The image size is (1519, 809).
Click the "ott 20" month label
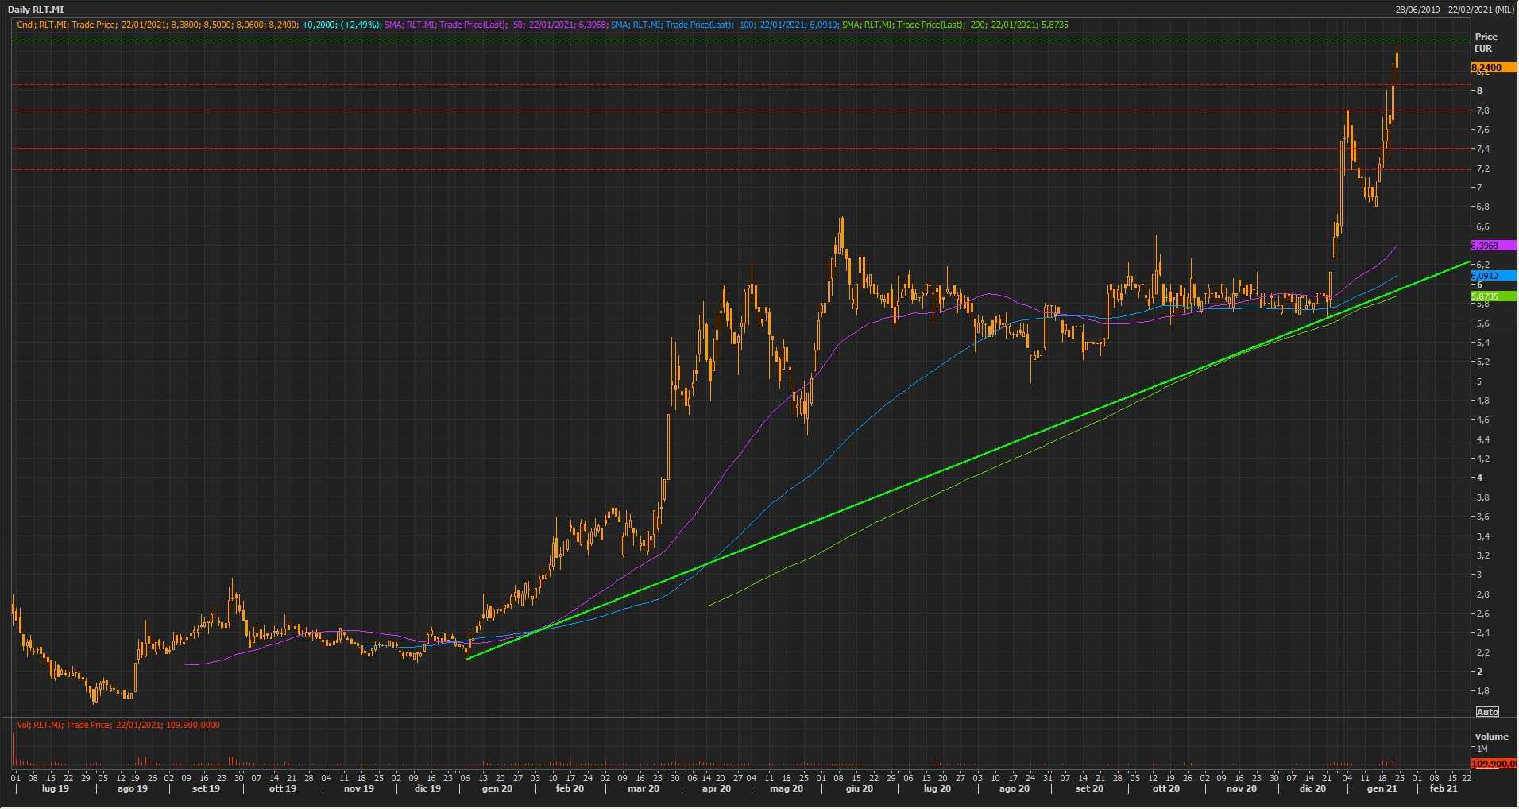click(x=1166, y=788)
